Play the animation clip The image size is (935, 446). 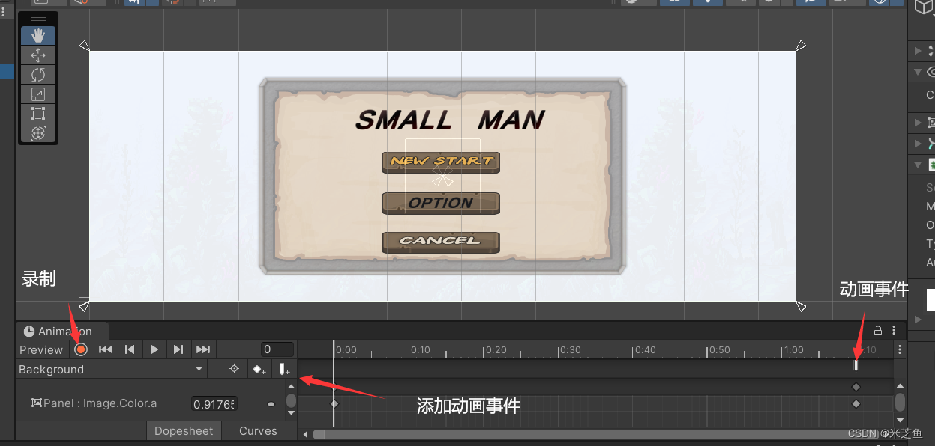click(154, 349)
